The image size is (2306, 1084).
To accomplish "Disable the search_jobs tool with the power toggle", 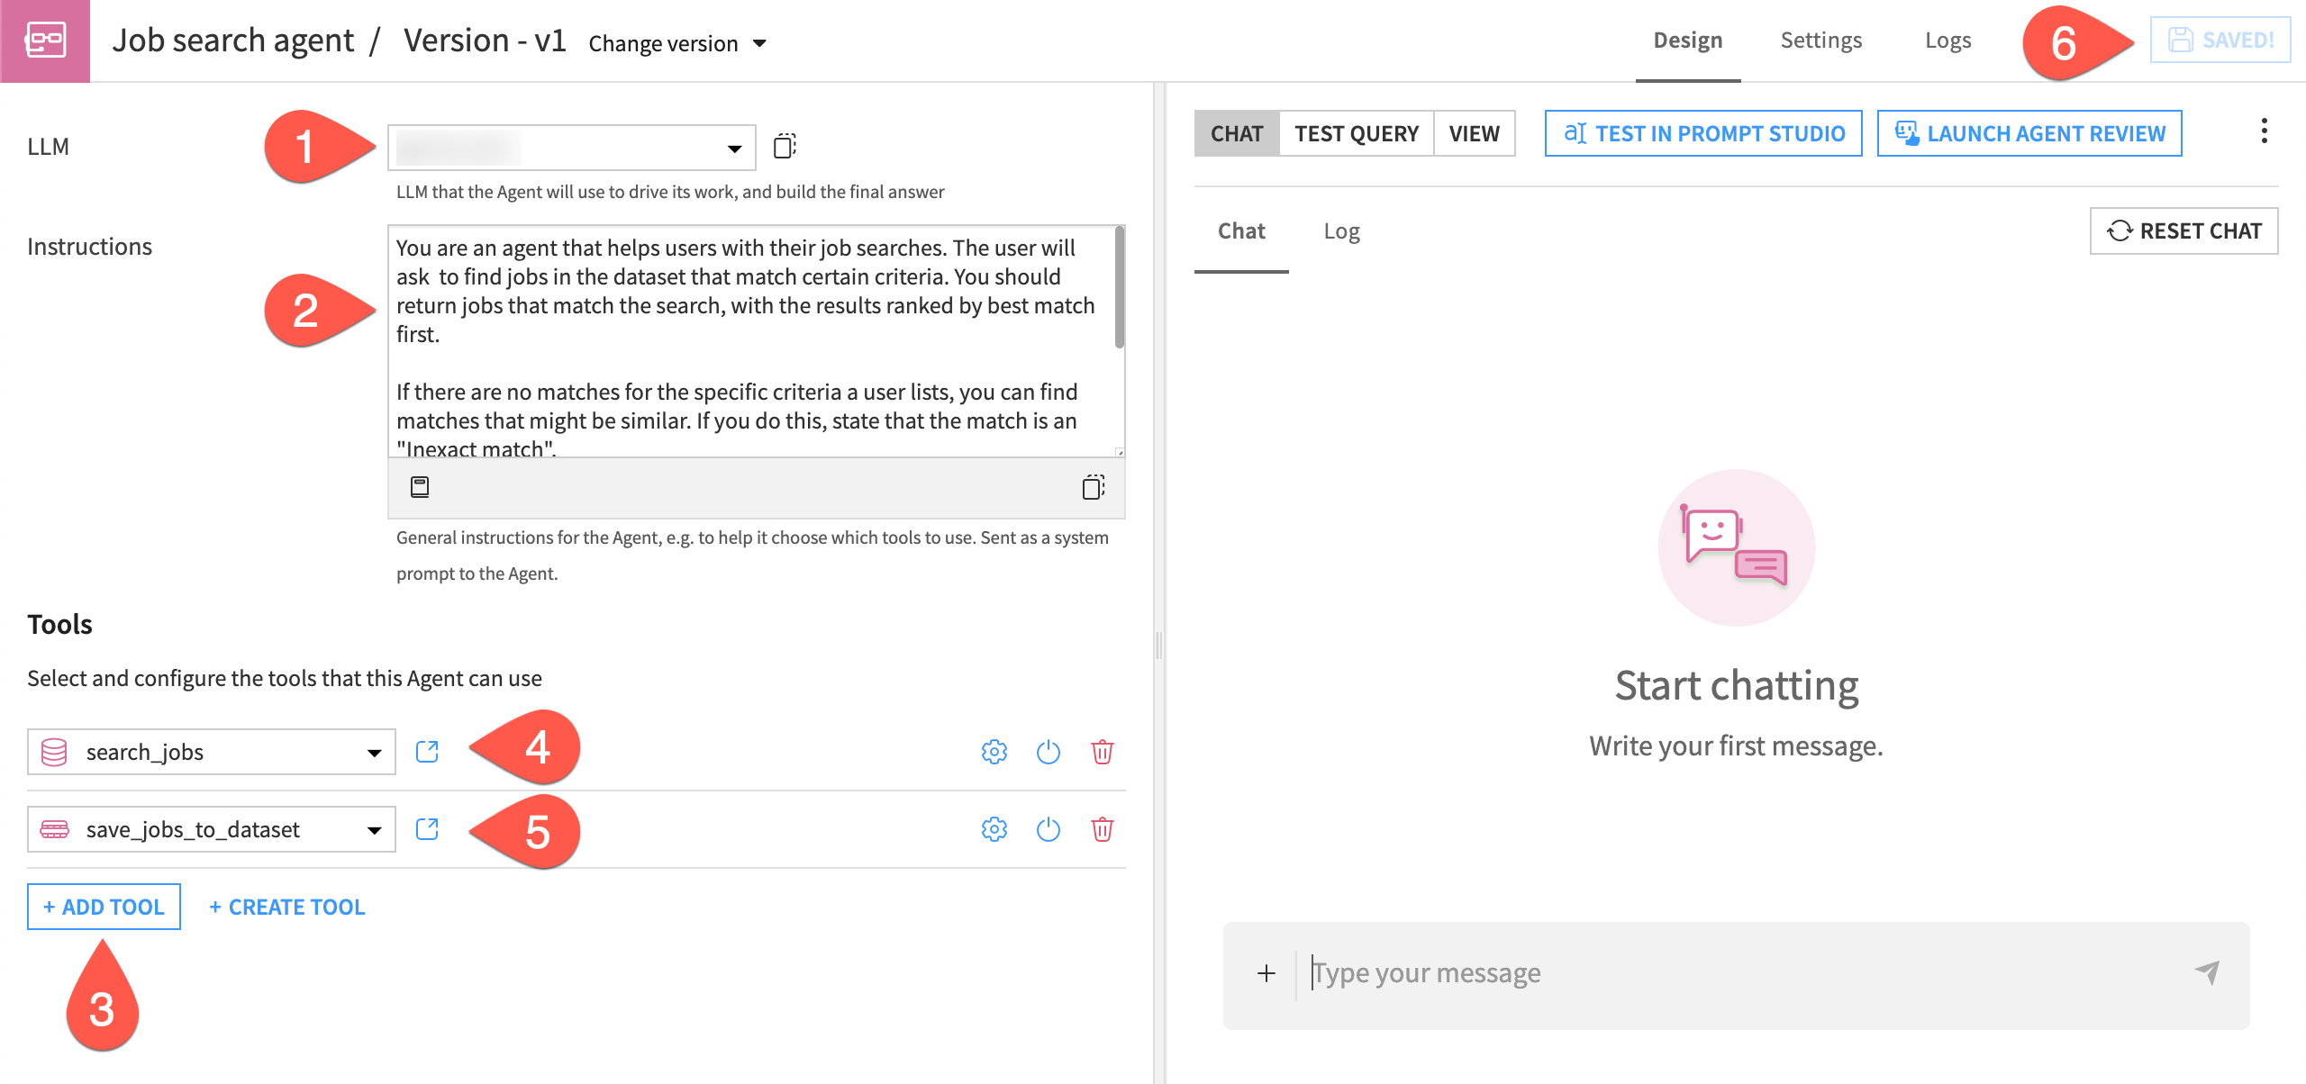I will point(1048,752).
